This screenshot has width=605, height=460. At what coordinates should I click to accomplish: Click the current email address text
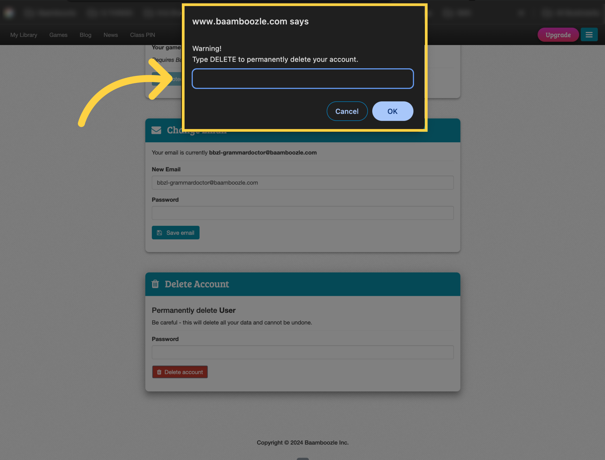coord(263,153)
